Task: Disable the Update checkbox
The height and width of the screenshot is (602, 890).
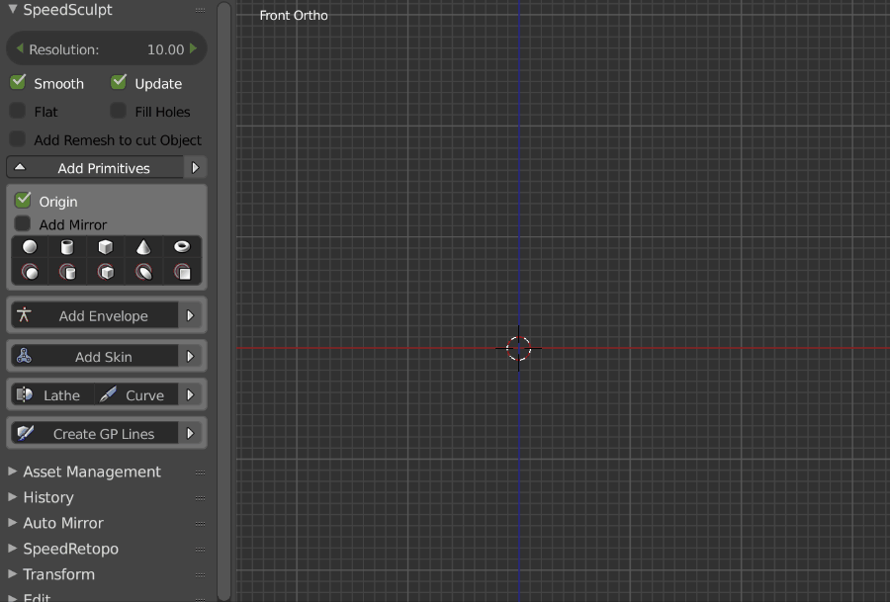Action: pyautogui.click(x=118, y=82)
